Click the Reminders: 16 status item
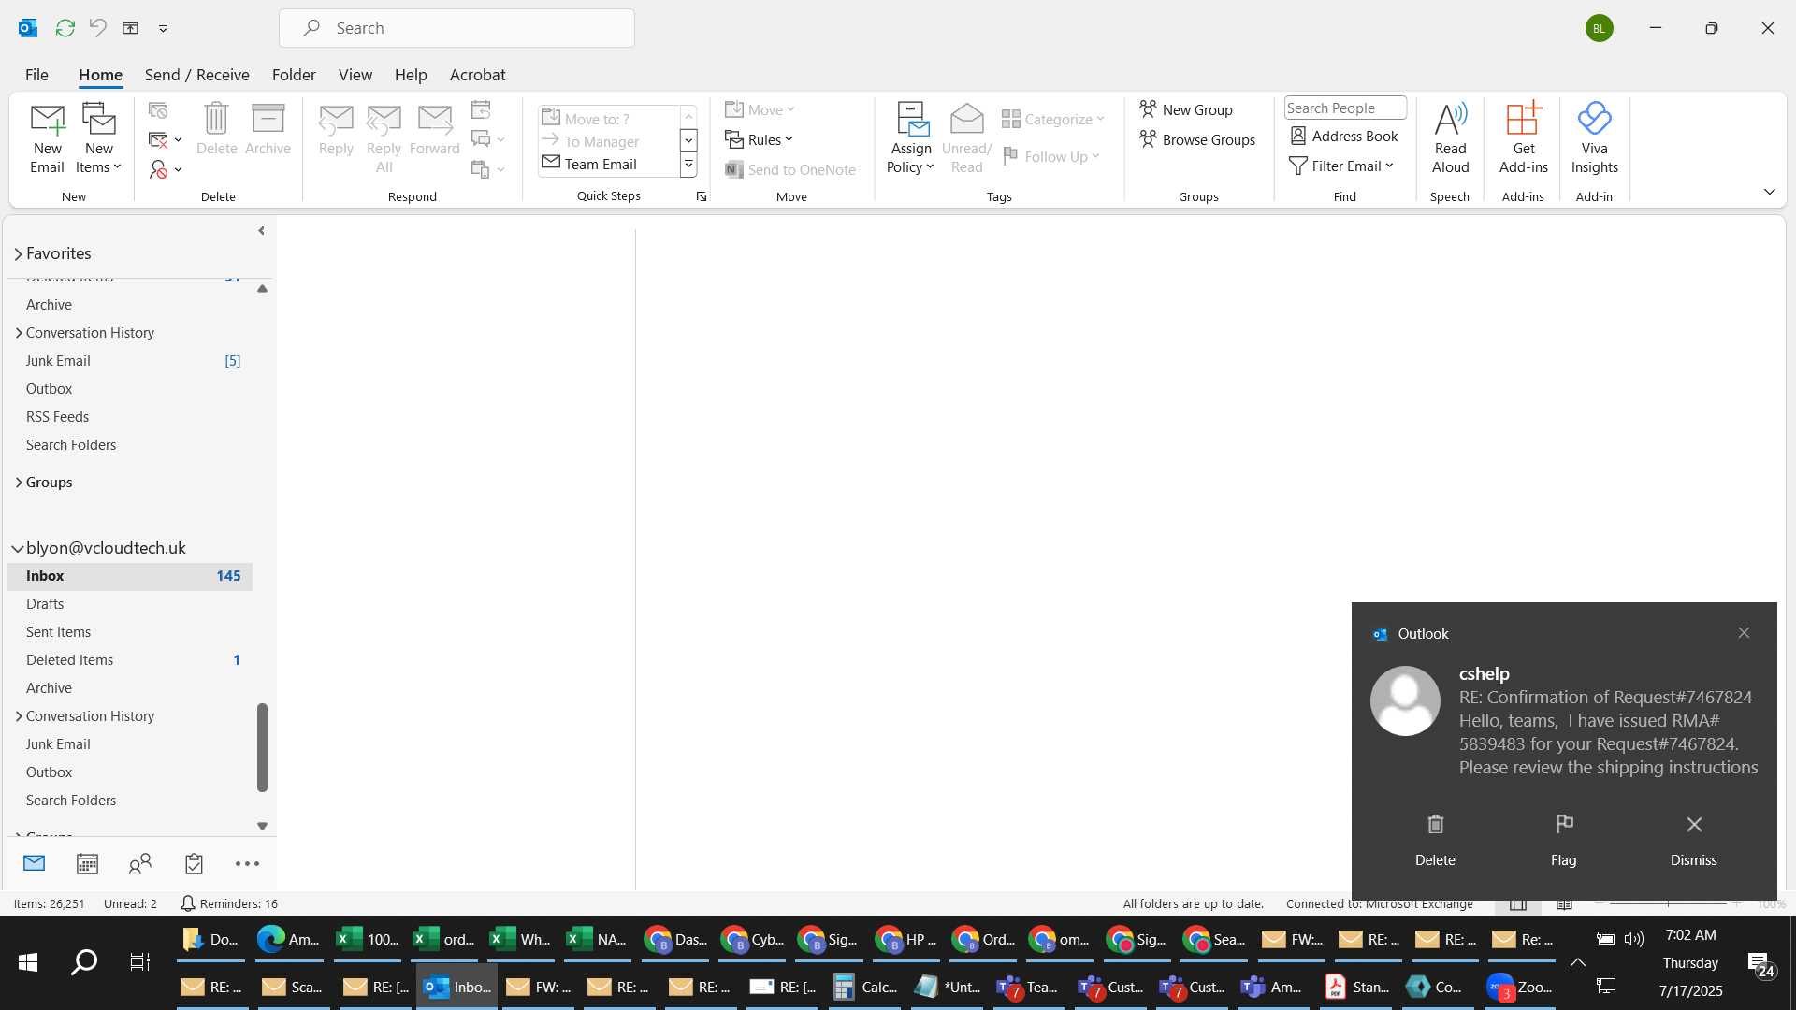The image size is (1796, 1010). [x=229, y=903]
